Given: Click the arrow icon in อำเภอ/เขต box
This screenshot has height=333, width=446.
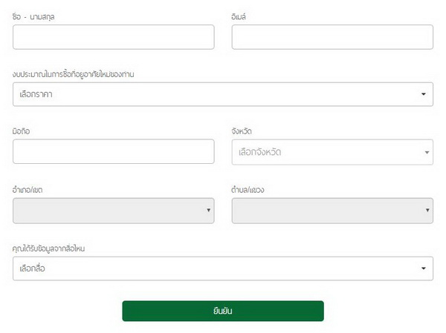Looking at the screenshot, I should 208,211.
